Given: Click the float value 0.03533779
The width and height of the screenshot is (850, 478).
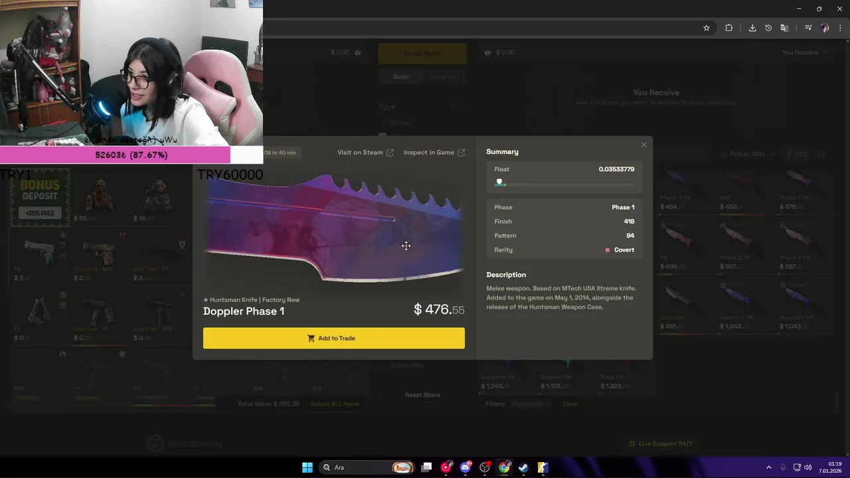Looking at the screenshot, I should click(616, 169).
